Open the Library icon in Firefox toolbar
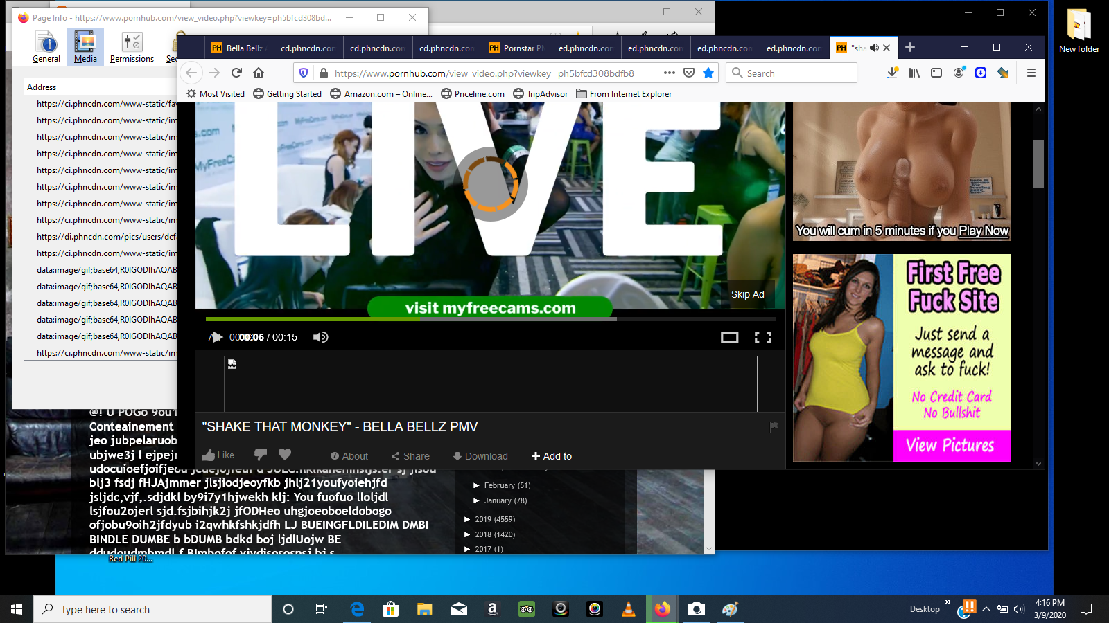The height and width of the screenshot is (623, 1109). [915, 73]
